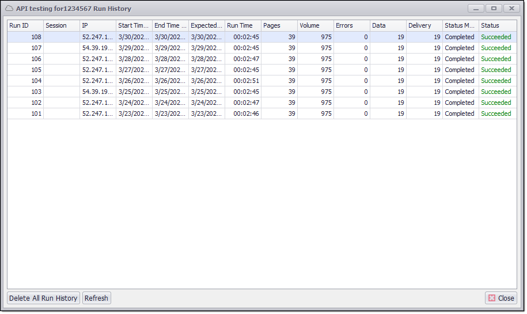The image size is (527, 314).
Task: Select the row with Run ID 104
Action: 25,81
